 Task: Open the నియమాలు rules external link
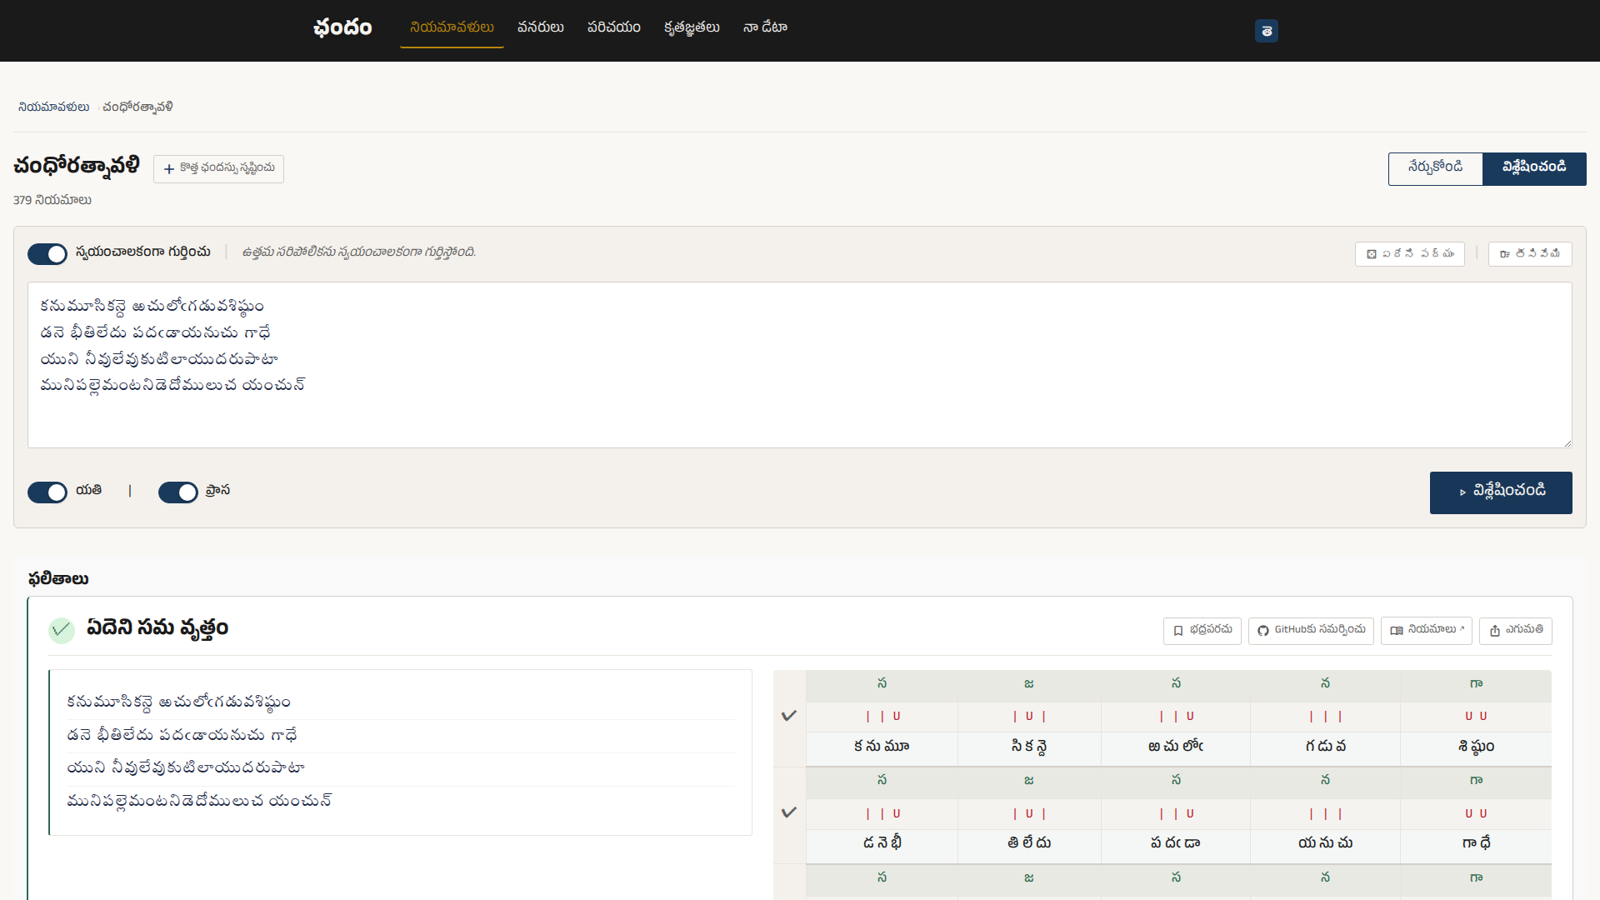(1427, 631)
